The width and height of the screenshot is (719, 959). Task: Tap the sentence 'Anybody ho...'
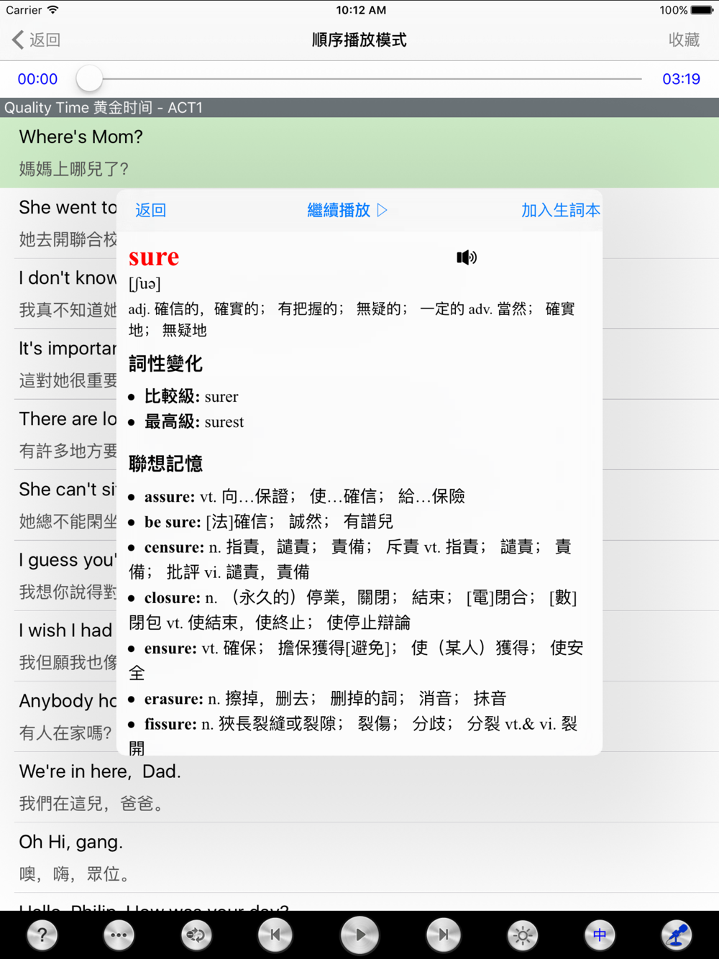(x=68, y=701)
